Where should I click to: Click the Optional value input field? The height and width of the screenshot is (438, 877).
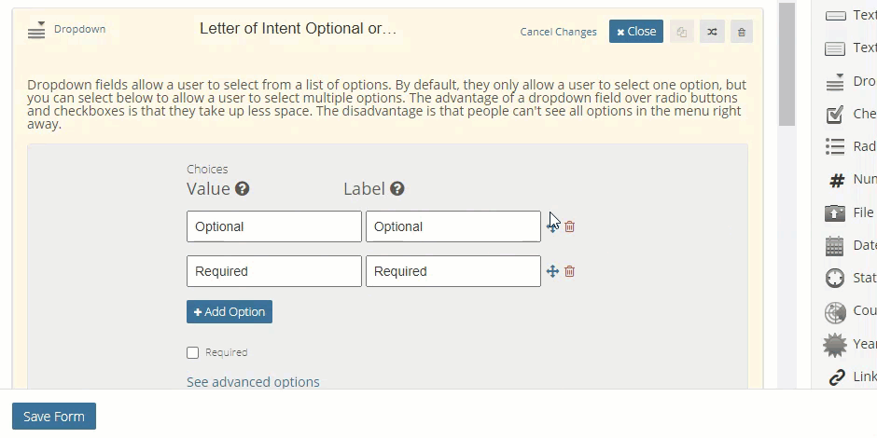pyautogui.click(x=273, y=226)
